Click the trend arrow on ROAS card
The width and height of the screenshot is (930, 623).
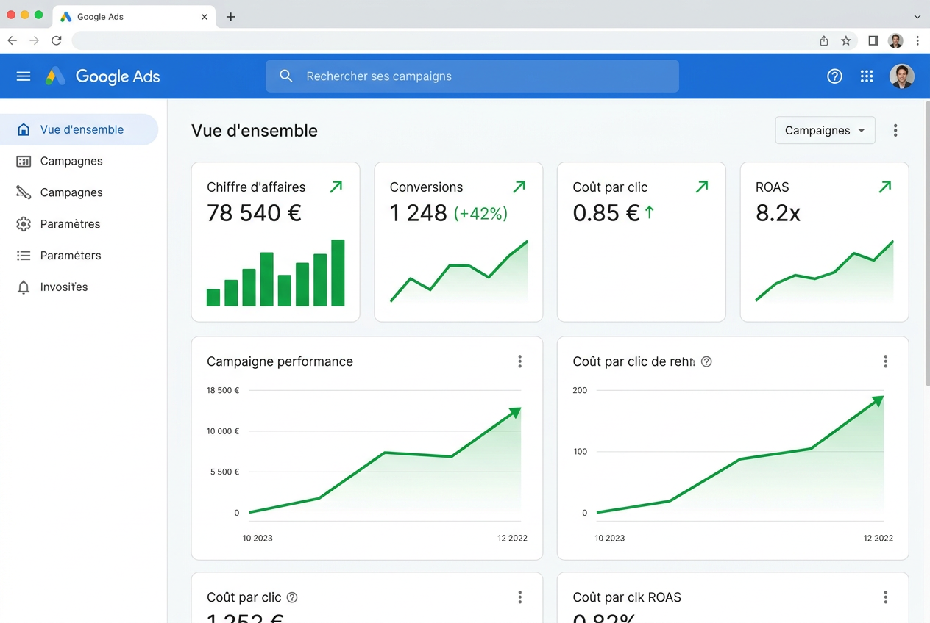[885, 187]
